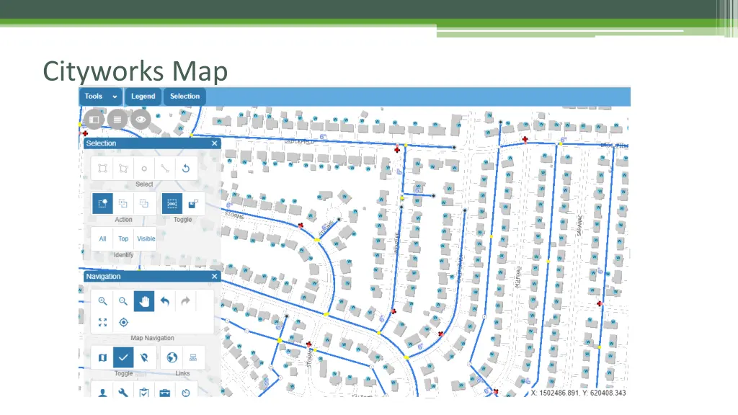Click the round list layers button
Viewport: 738px width, 415px height.
click(x=117, y=120)
